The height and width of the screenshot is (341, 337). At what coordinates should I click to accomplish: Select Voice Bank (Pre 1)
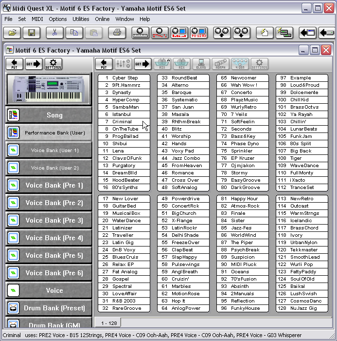point(49,185)
